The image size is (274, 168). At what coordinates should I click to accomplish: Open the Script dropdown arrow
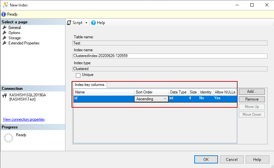click(86, 23)
